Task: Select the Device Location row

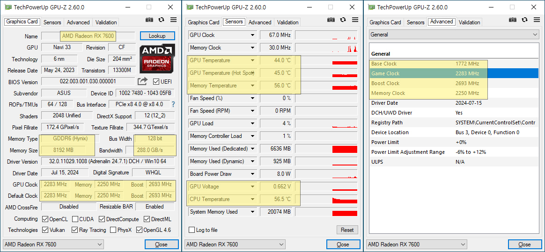Action: click(x=454, y=132)
